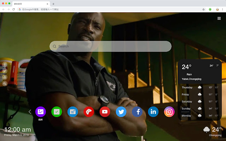The image size is (226, 141).
Task: Select the Friday forecast row
Action: pos(200,94)
